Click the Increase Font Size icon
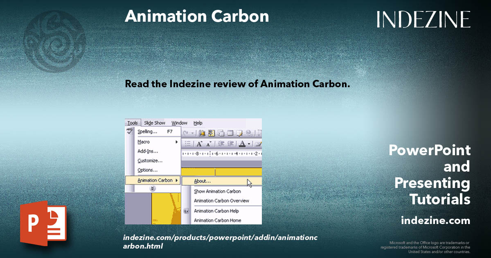Image resolution: width=491 pixels, height=258 pixels. [200, 144]
